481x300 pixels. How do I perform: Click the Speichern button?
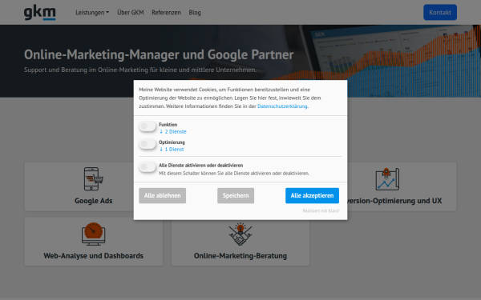pos(236,196)
